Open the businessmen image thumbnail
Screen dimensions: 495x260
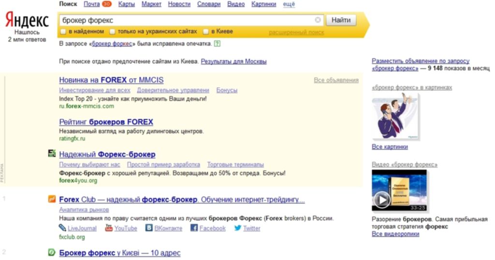tap(395, 116)
